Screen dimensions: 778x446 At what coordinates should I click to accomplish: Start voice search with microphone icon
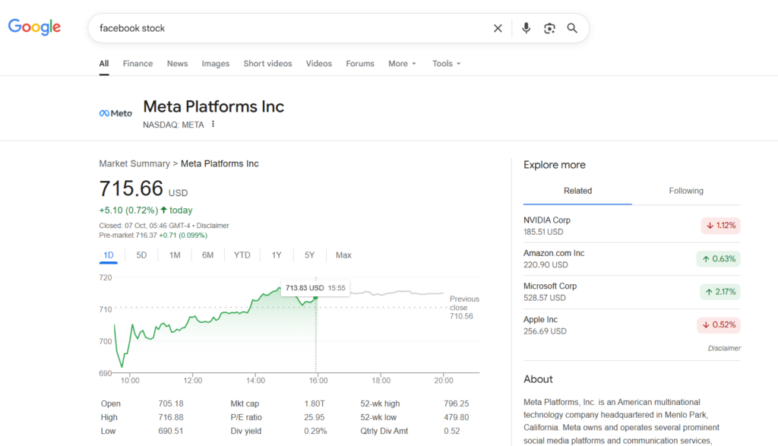[x=526, y=28]
